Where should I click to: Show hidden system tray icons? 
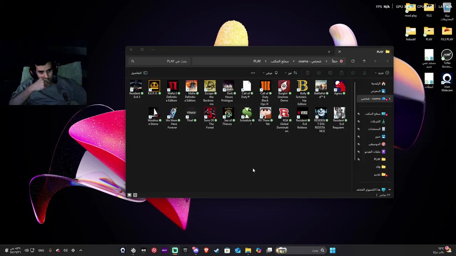81,250
